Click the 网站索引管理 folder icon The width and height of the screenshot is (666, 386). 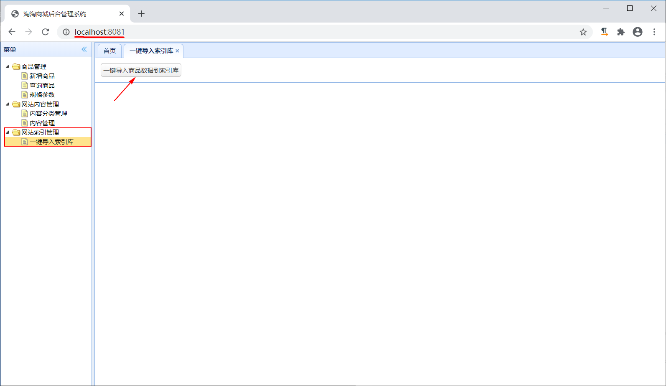click(x=16, y=132)
